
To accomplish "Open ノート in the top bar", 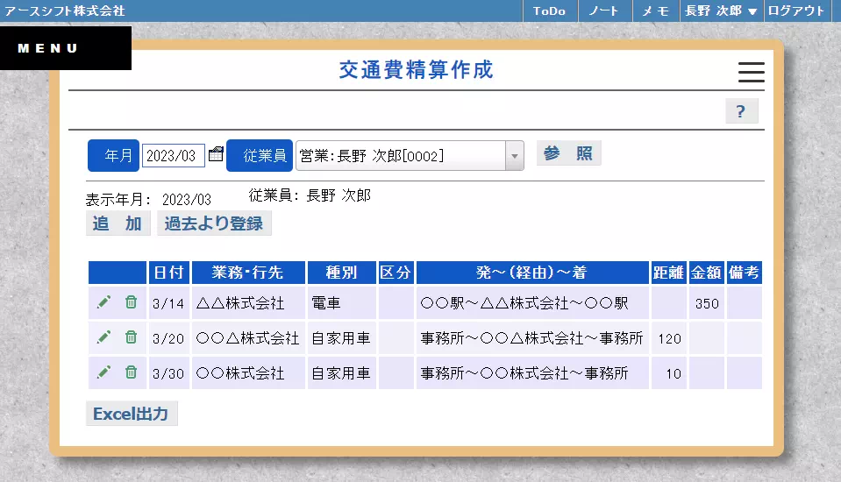I will click(604, 11).
